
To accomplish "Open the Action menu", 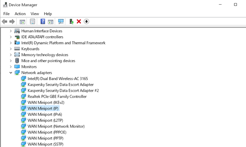I will point(20,14).
